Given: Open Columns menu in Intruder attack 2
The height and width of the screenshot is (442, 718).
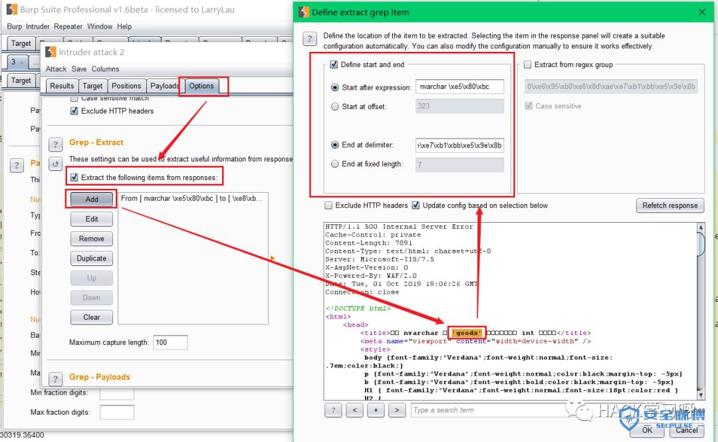Looking at the screenshot, I should [105, 68].
